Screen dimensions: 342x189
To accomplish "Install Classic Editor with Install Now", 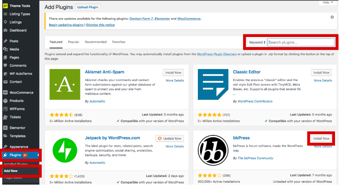I will tap(321, 73).
